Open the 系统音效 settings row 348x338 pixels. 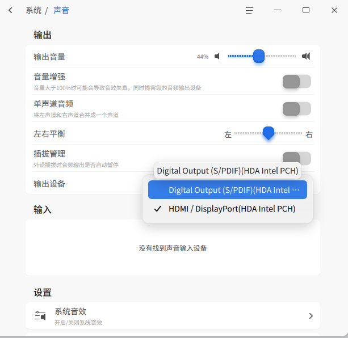pos(173,316)
